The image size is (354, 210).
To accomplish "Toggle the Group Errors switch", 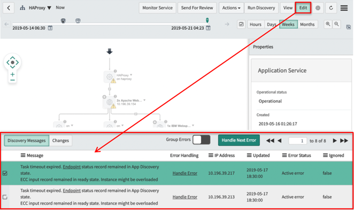I will [x=202, y=140].
